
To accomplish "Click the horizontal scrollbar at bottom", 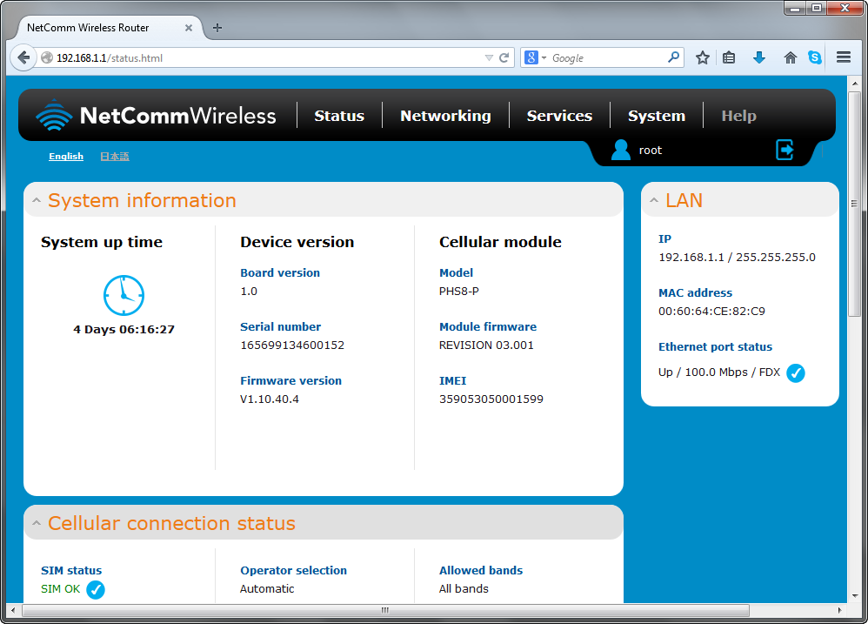I will 384,610.
